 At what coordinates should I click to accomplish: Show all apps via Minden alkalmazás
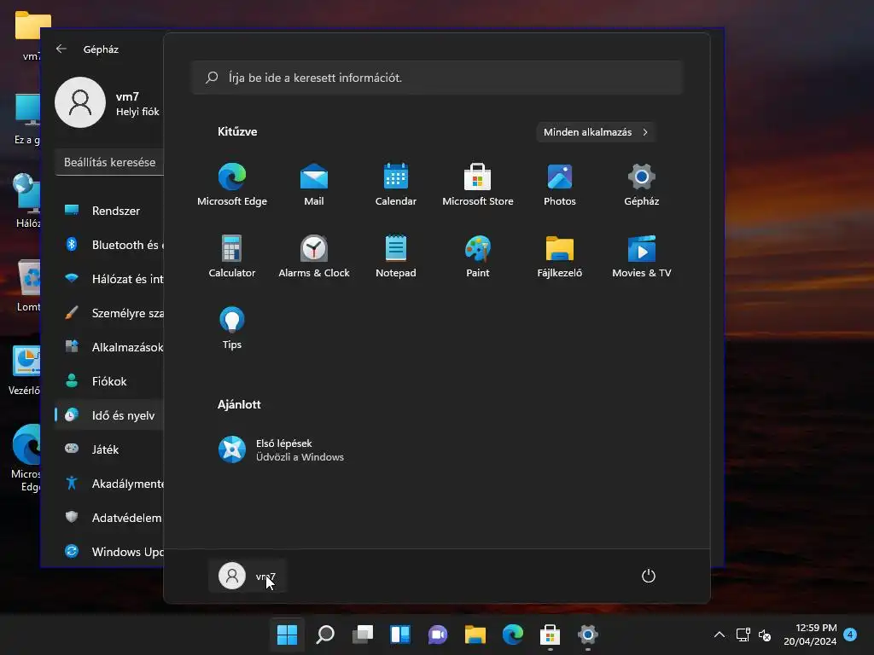point(595,132)
